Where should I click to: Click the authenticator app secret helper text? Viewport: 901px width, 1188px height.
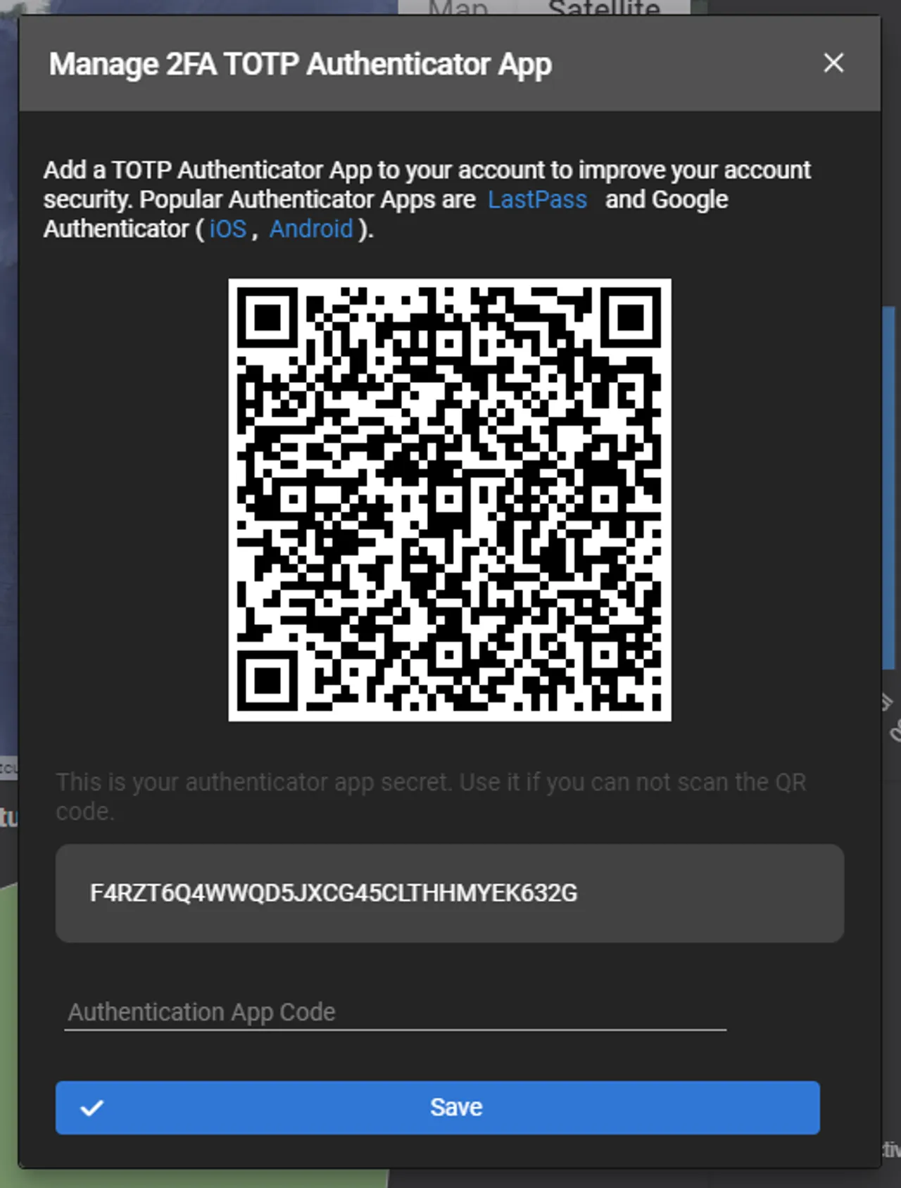pyautogui.click(x=431, y=797)
